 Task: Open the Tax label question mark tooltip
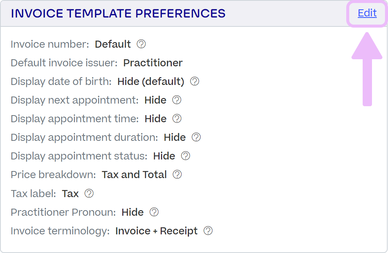pos(89,193)
